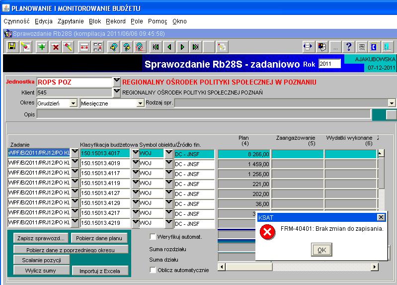Open the Pomoc menu
Image resolution: width=397 pixels, height=285 pixels.
coord(158,21)
